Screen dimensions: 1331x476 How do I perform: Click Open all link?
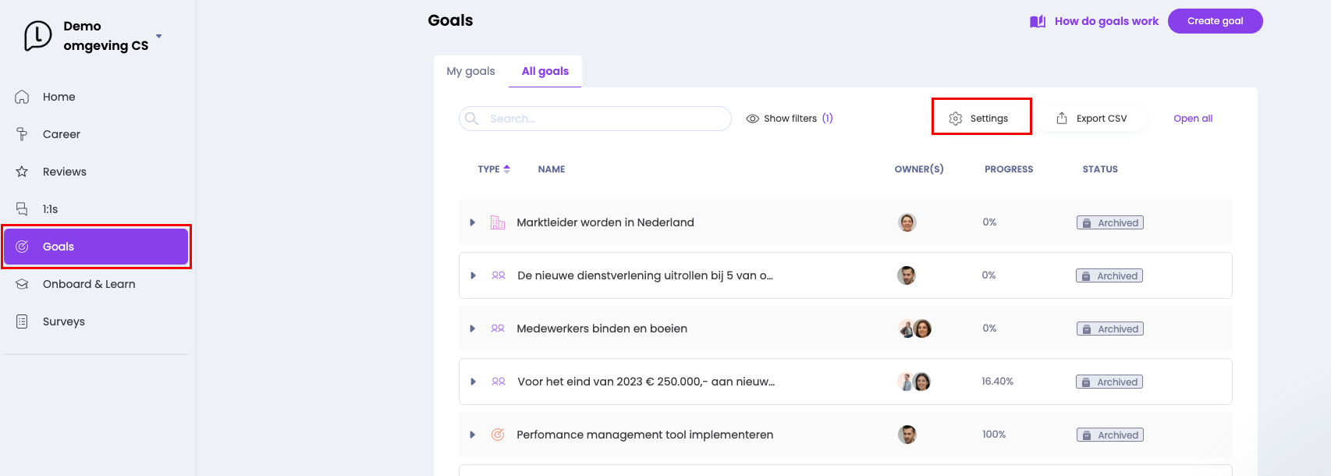[x=1193, y=119]
